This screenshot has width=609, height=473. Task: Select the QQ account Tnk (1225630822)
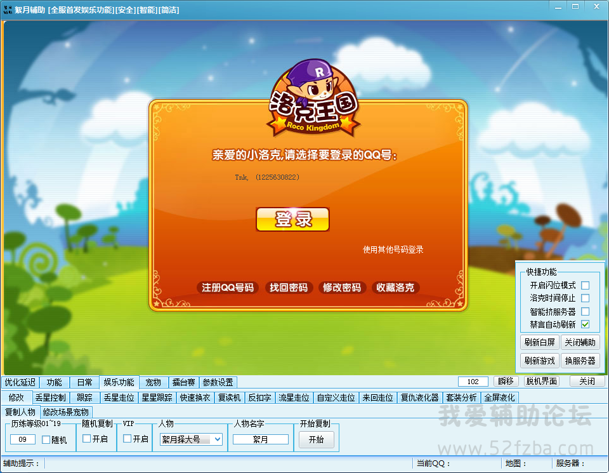(x=267, y=177)
